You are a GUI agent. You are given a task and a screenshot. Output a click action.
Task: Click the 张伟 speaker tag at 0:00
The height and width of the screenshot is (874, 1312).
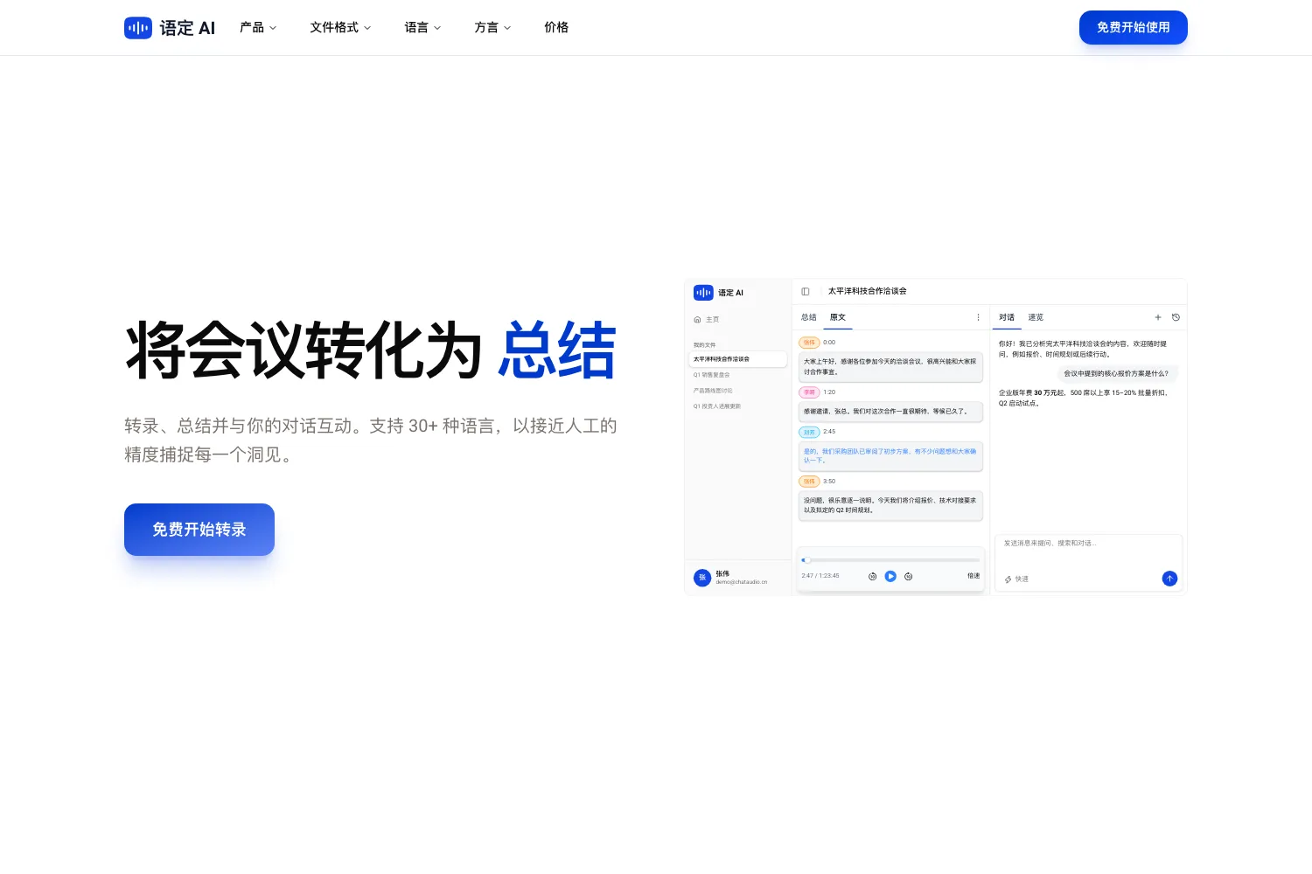809,343
